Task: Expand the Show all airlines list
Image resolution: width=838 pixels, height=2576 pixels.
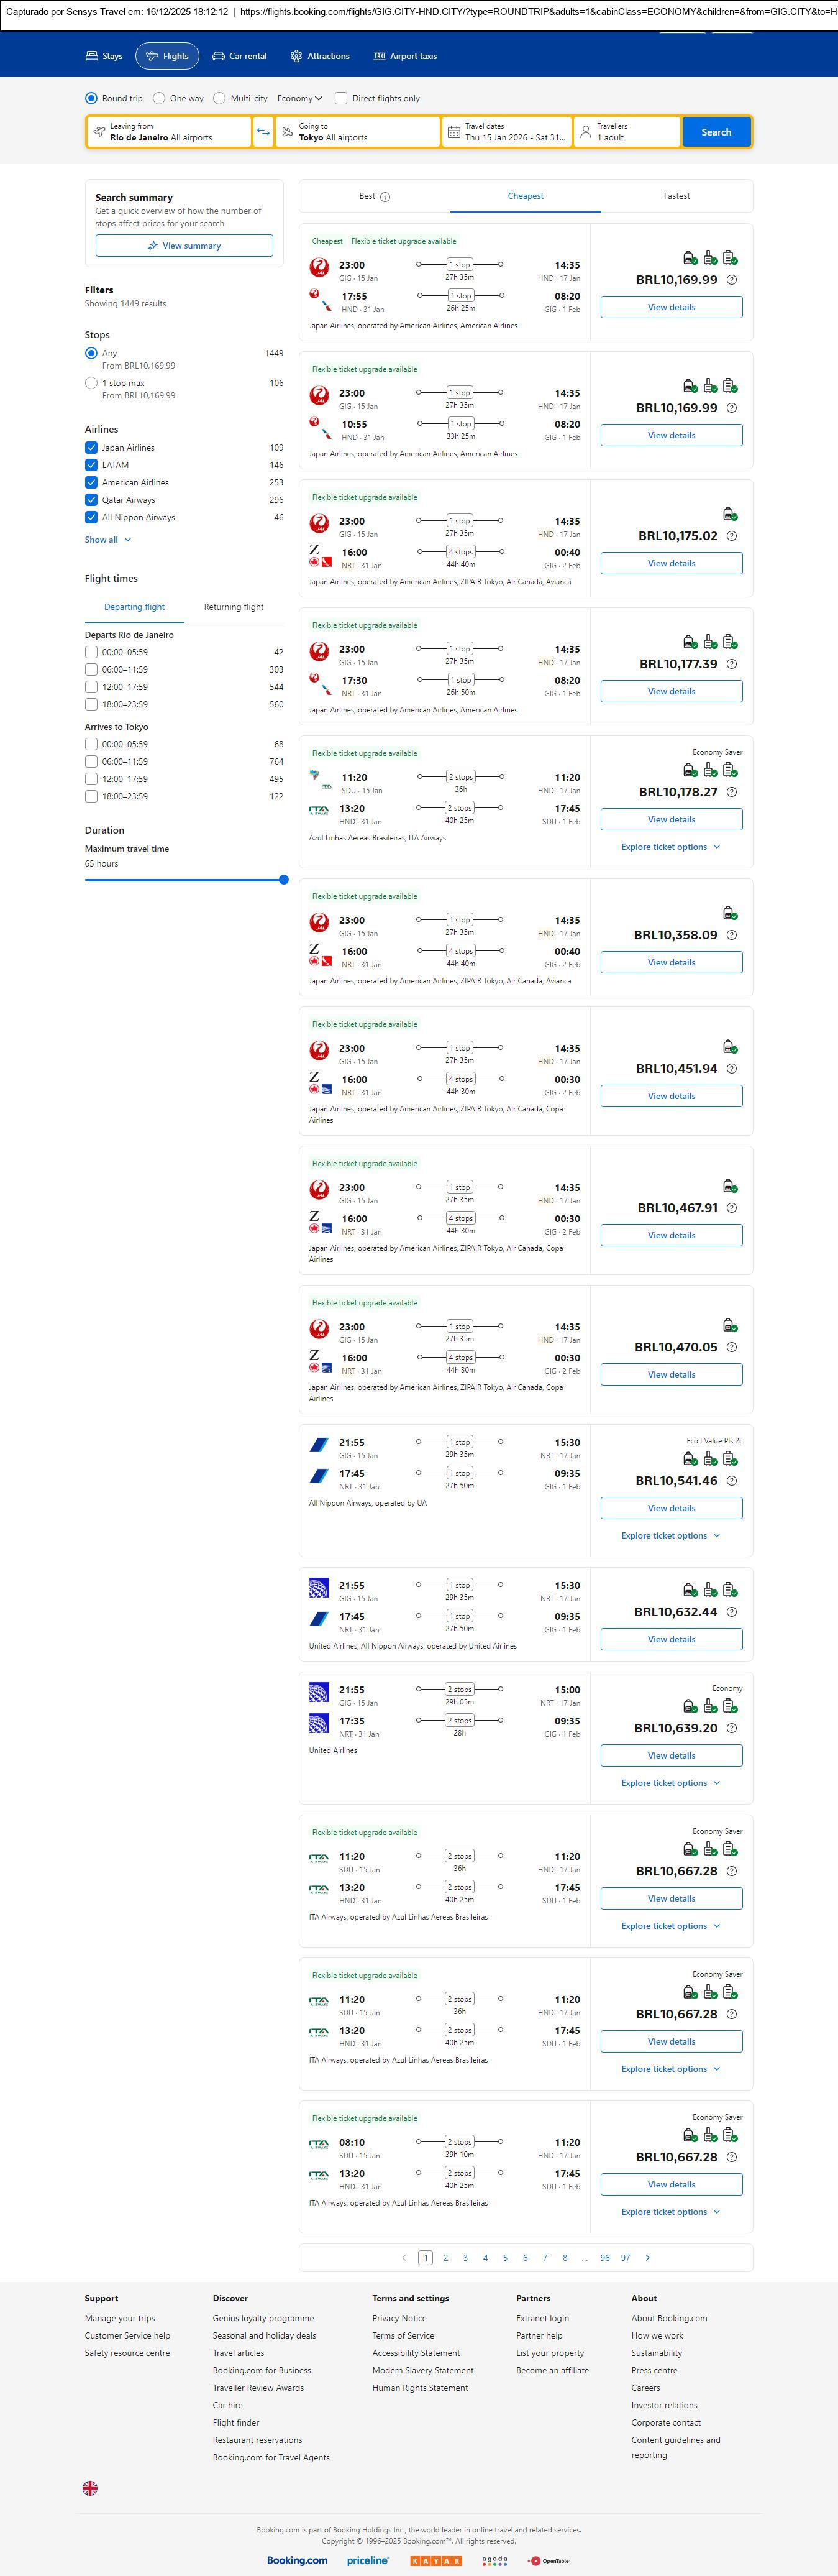Action: coord(108,540)
